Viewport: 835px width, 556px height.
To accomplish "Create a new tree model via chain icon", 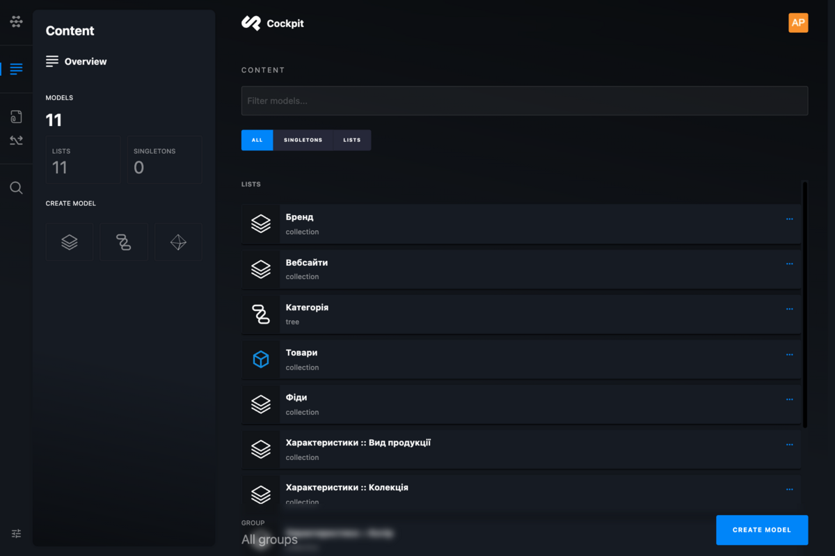I will (124, 242).
